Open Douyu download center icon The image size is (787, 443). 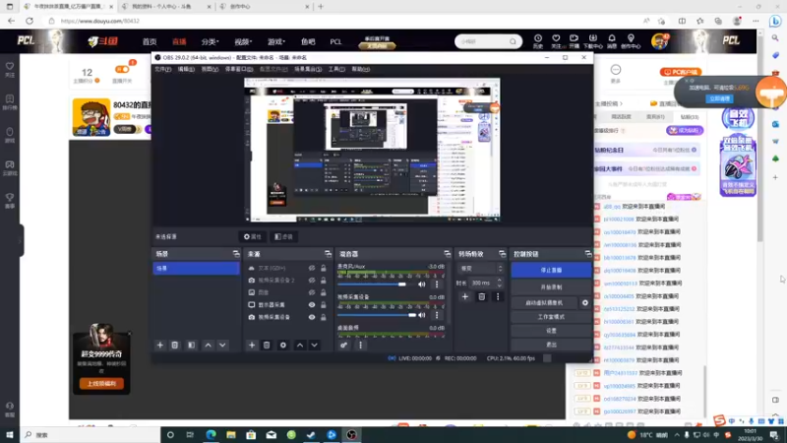click(x=593, y=40)
